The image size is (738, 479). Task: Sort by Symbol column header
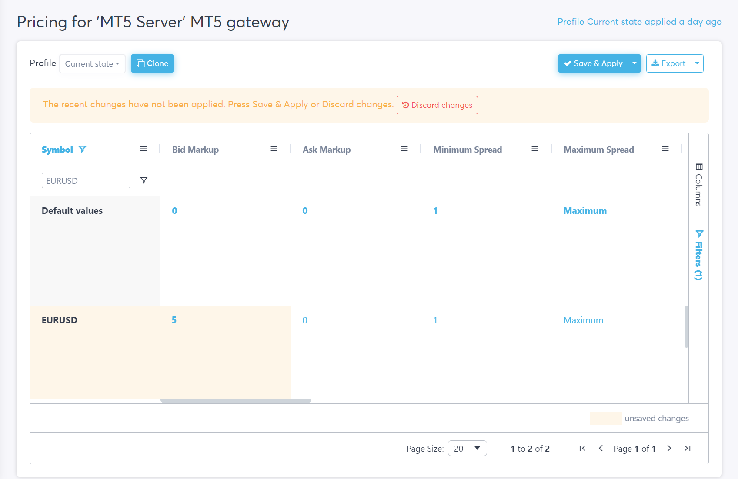click(x=57, y=150)
